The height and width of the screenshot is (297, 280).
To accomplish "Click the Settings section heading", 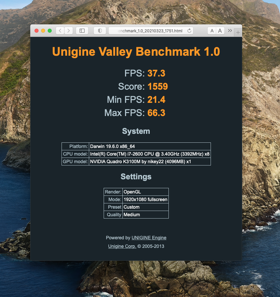I will [x=136, y=177].
